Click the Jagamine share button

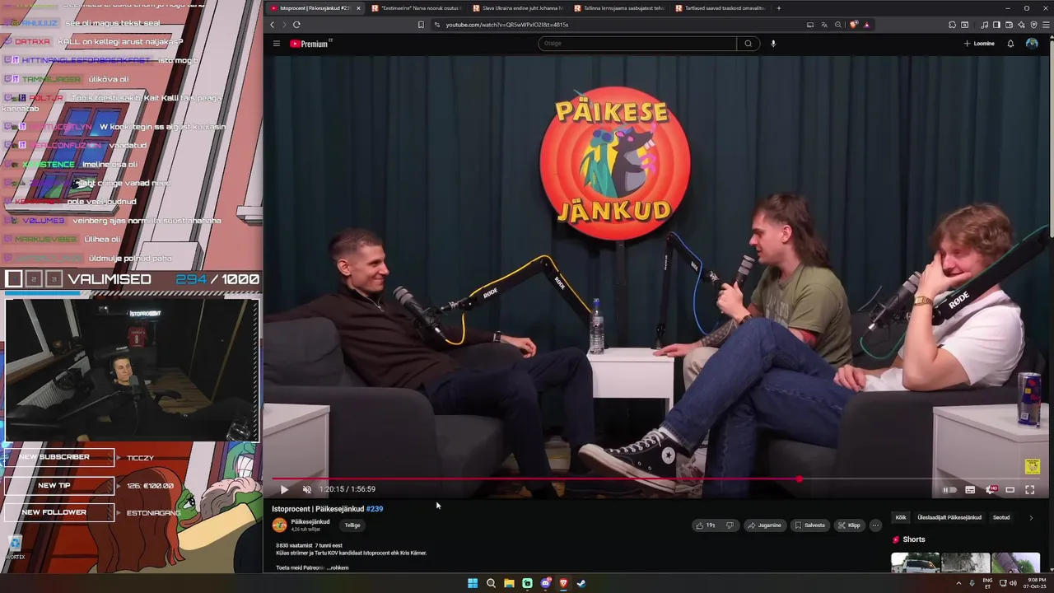764,525
